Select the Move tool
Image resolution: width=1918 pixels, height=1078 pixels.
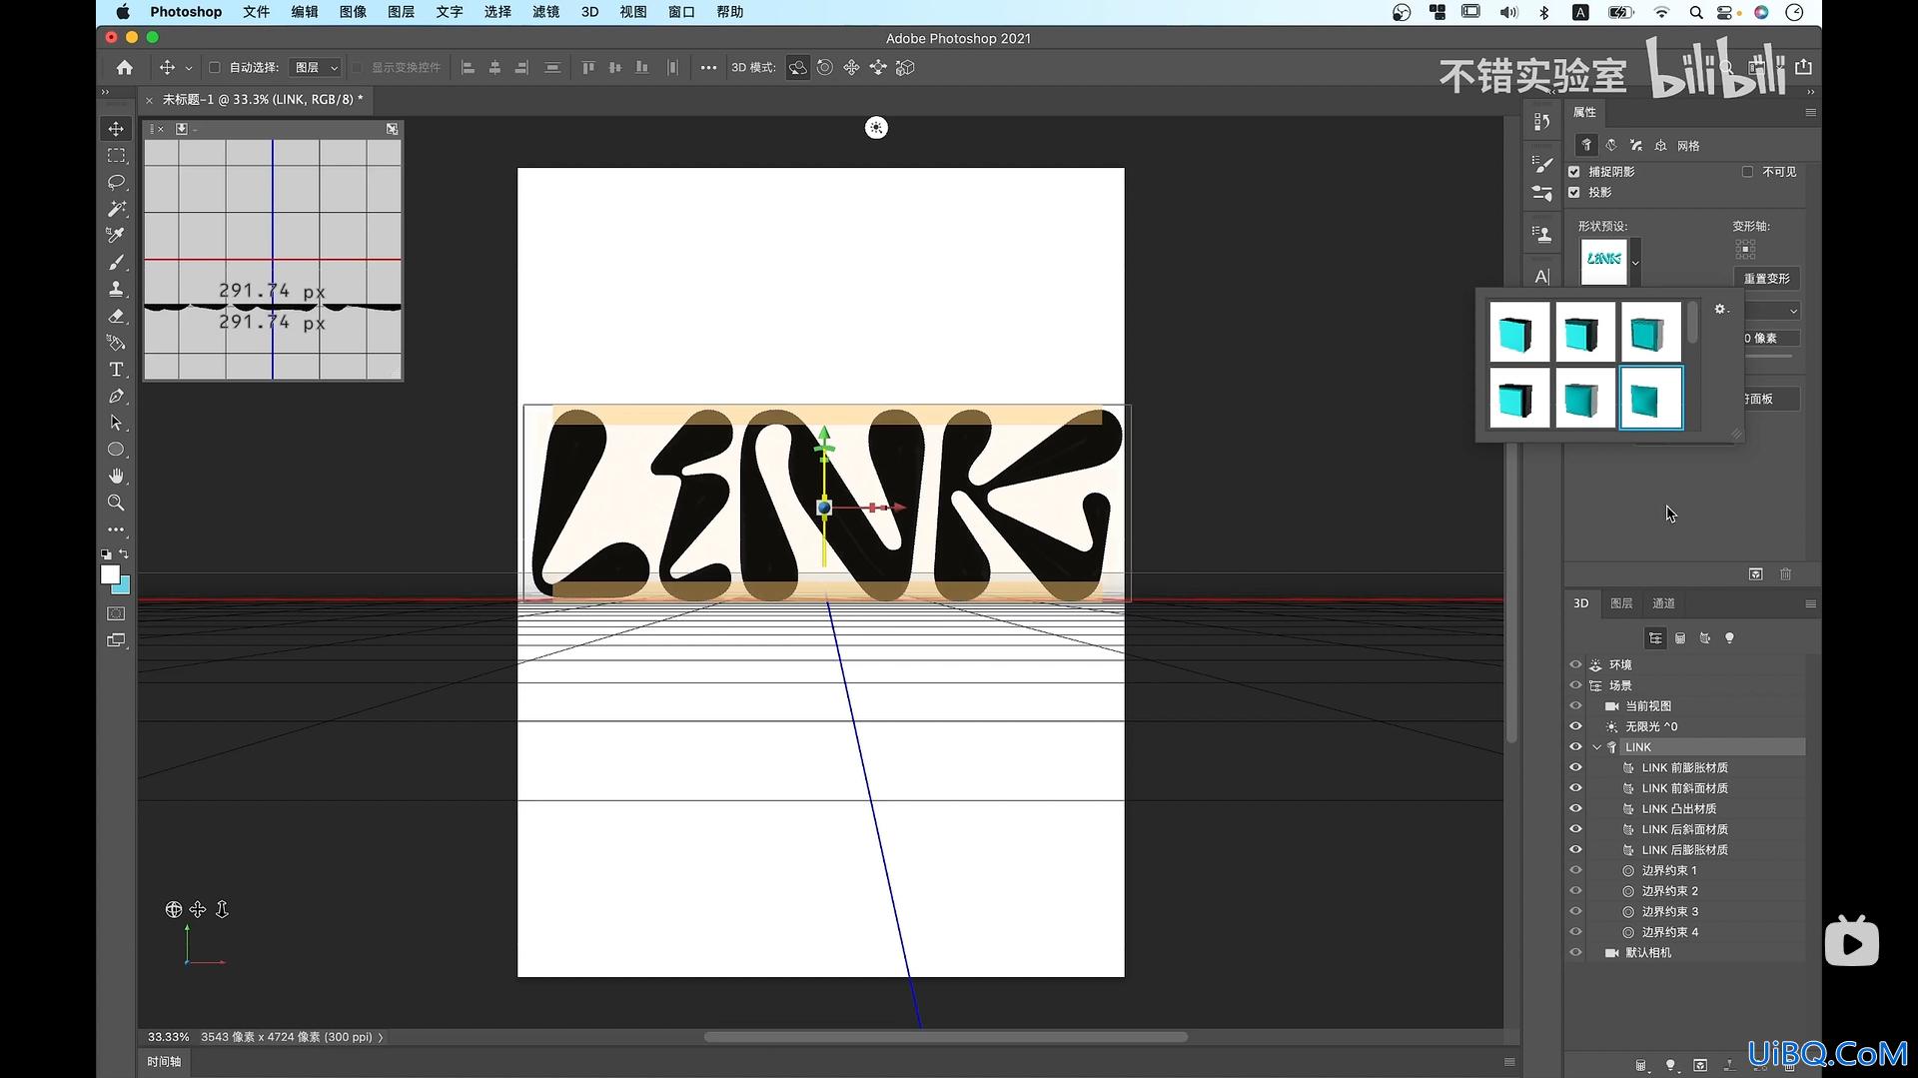[116, 129]
